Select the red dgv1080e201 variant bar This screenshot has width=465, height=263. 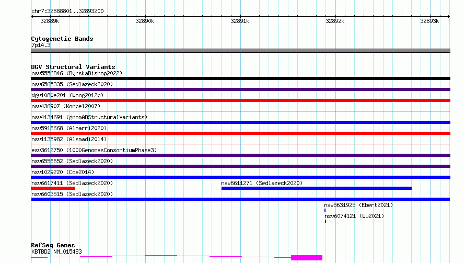pyautogui.click(x=240, y=100)
